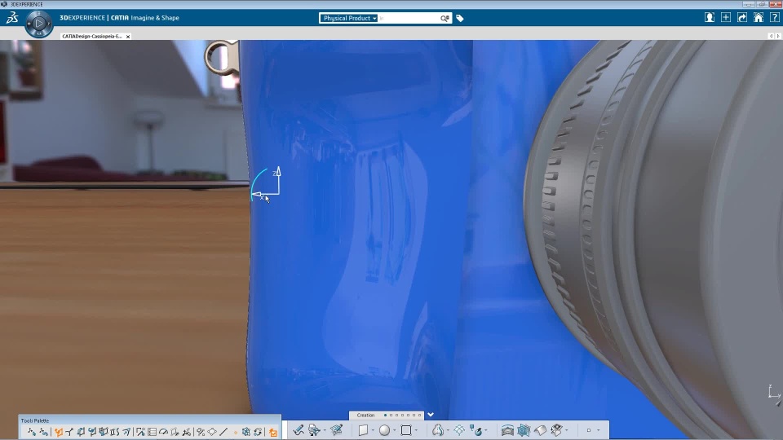Image resolution: width=783 pixels, height=440 pixels.
Task: Select the arc gauge icon in Tools Palette
Action: [163, 432]
